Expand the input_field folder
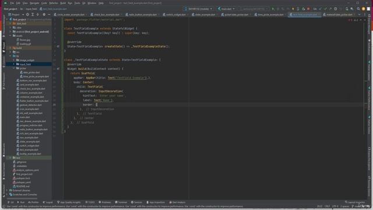Viewport: 373px width, 210px height. pyautogui.click(x=14, y=64)
